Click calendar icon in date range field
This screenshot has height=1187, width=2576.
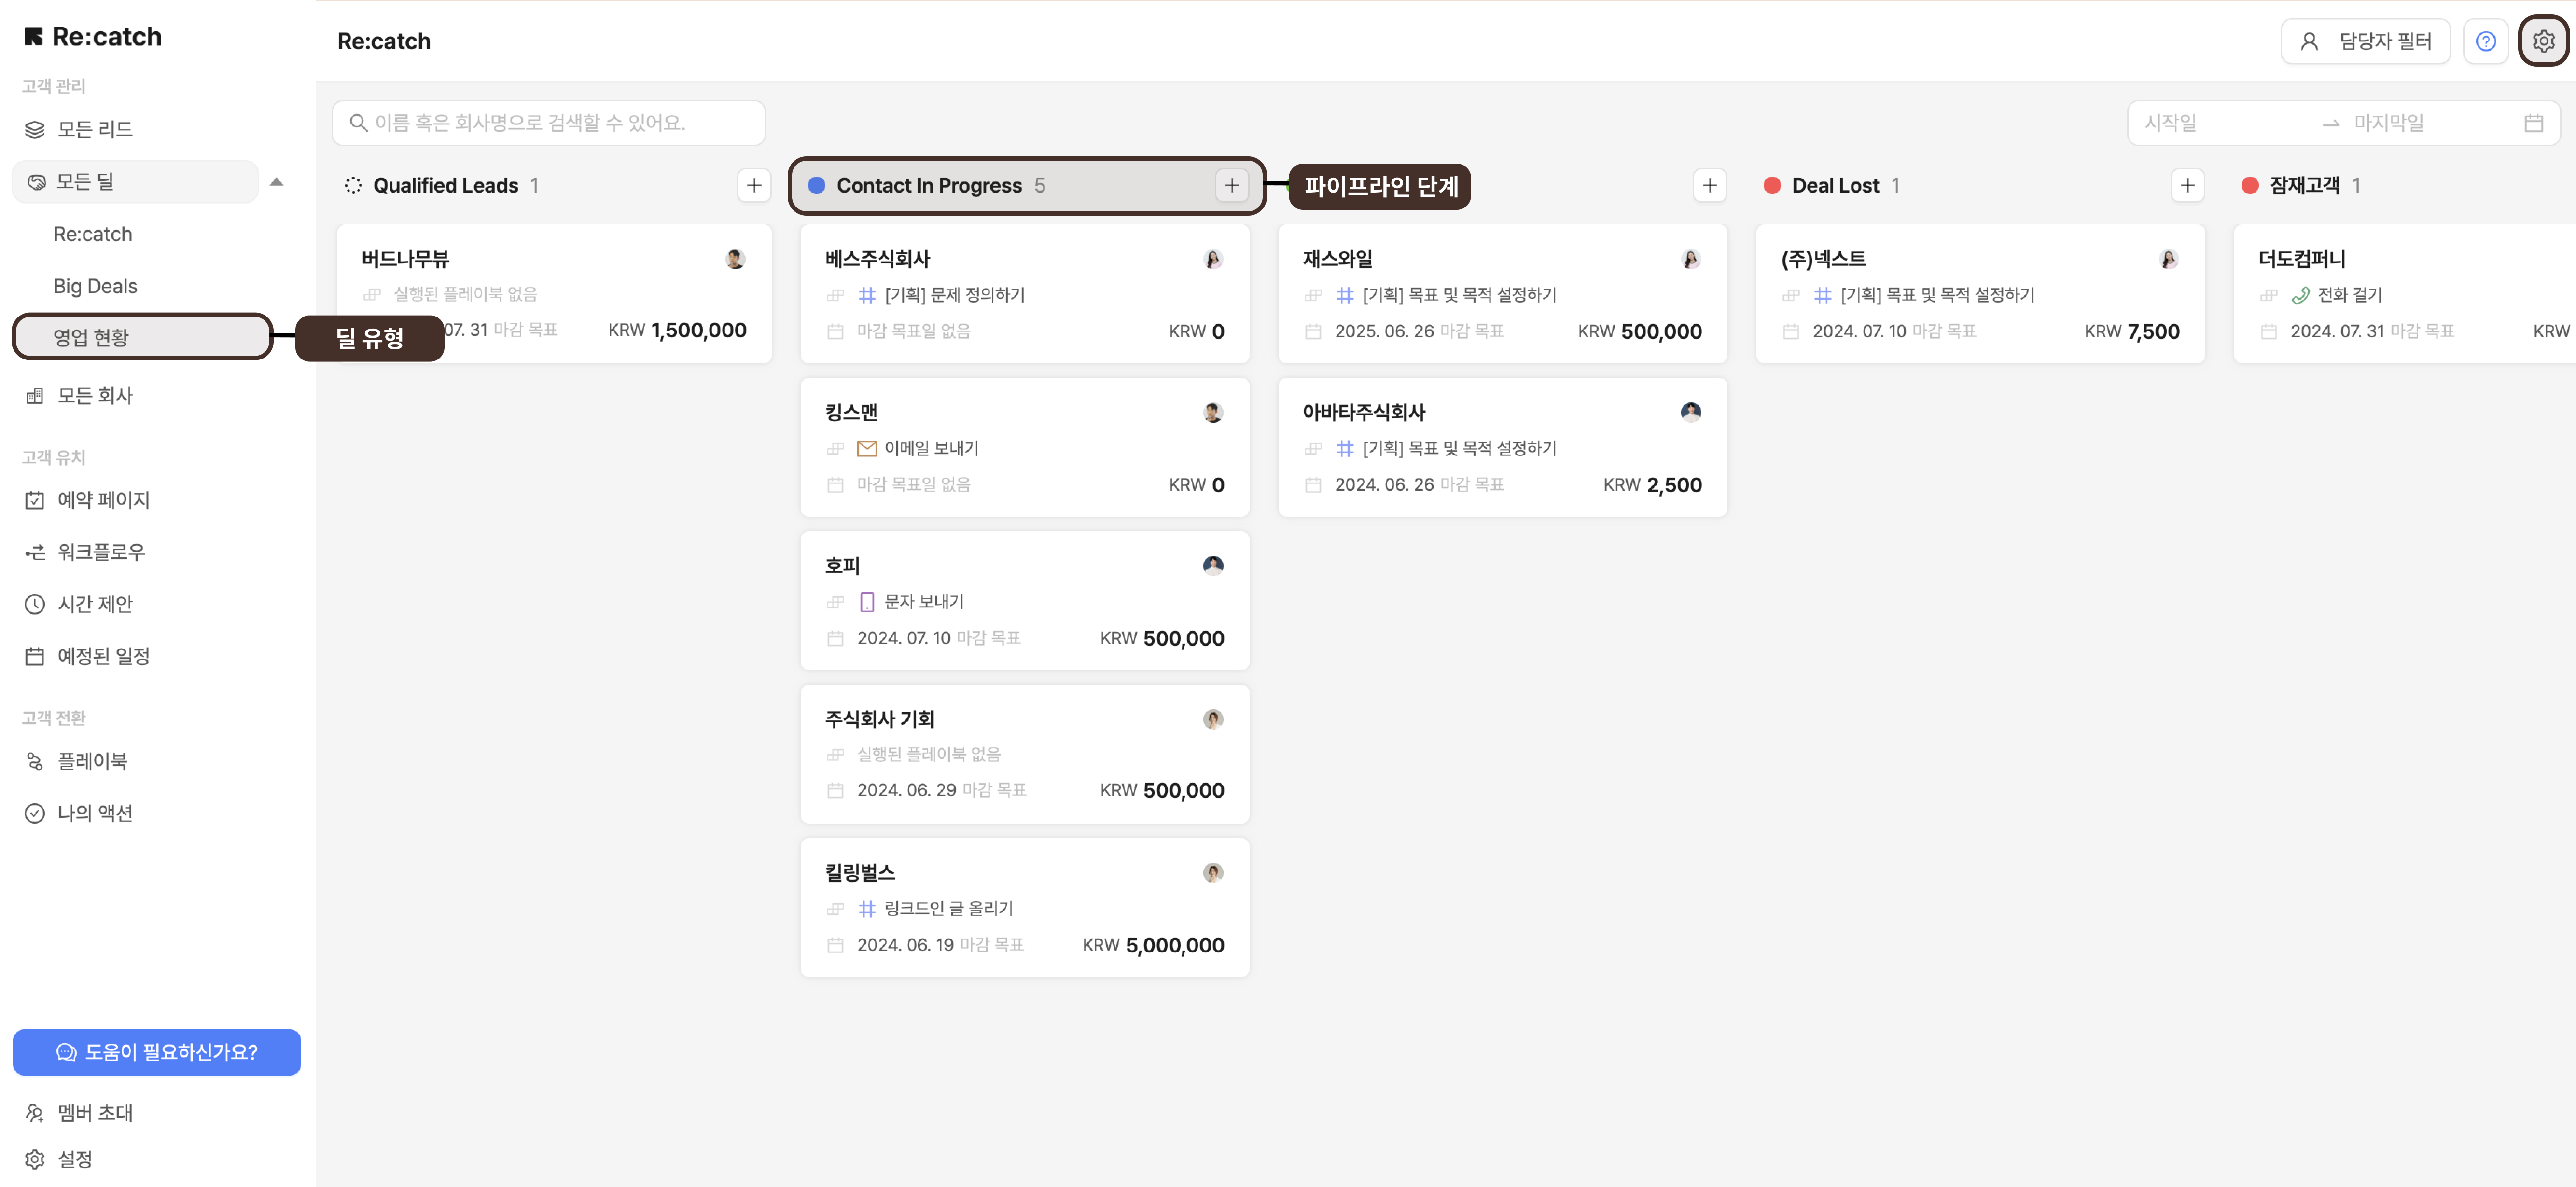2533,123
